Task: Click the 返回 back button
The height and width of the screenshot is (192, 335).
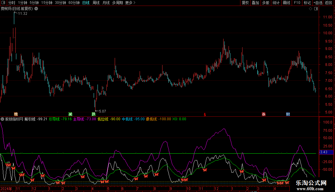Action: (x=328, y=3)
